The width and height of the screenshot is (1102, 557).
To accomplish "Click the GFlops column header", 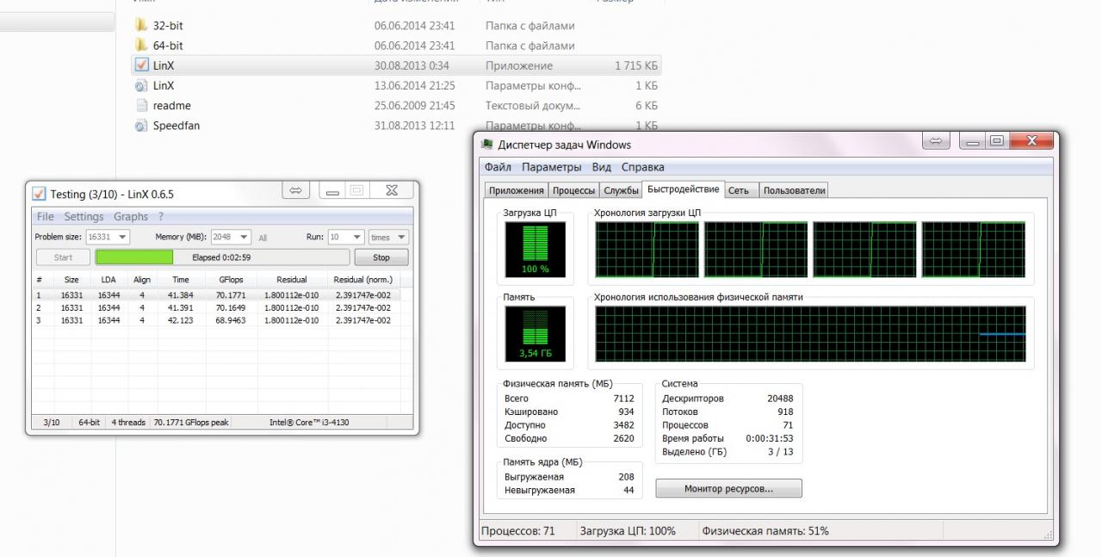I will coord(231,280).
